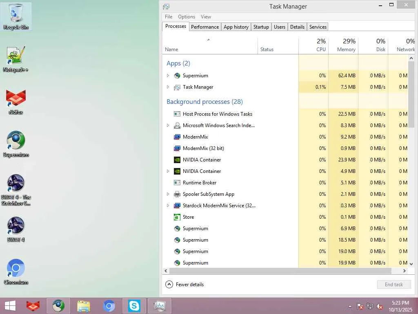Show hidden system tray icons
This screenshot has height=314, width=418.
tap(350, 306)
